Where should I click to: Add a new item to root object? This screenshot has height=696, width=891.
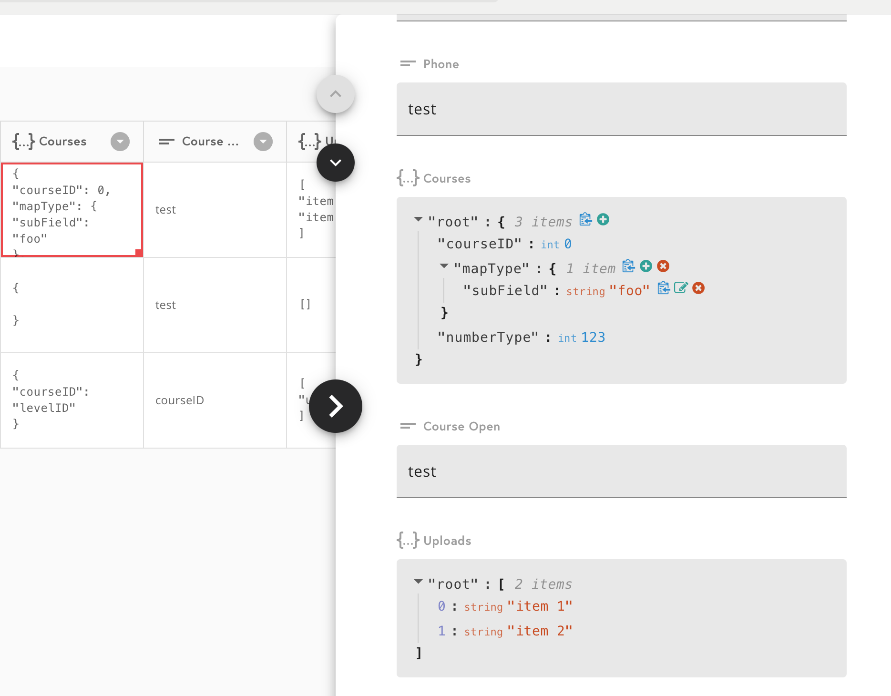click(x=603, y=220)
